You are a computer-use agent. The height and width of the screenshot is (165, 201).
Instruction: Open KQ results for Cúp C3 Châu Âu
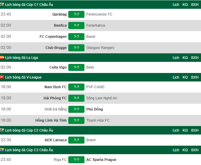185,150
